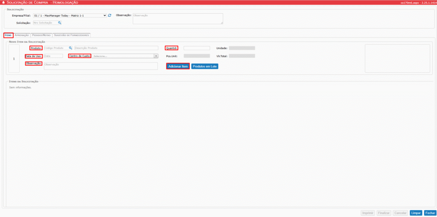This screenshot has height=217, width=437.
Task: Click the top Observação textarea in Solicitação
Action: 178,18
